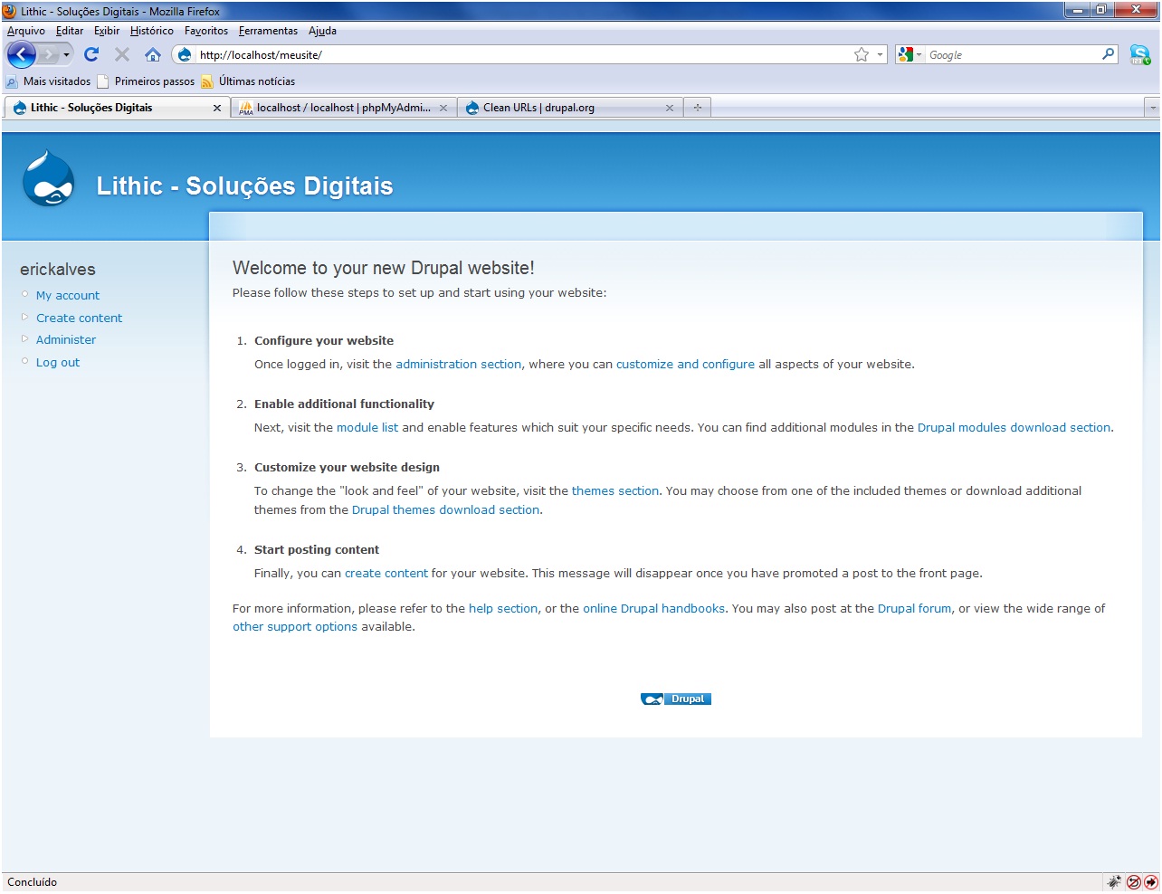Close the Clean URLs drupal.org tab
Viewport: 1162px width, 894px height.
click(670, 108)
